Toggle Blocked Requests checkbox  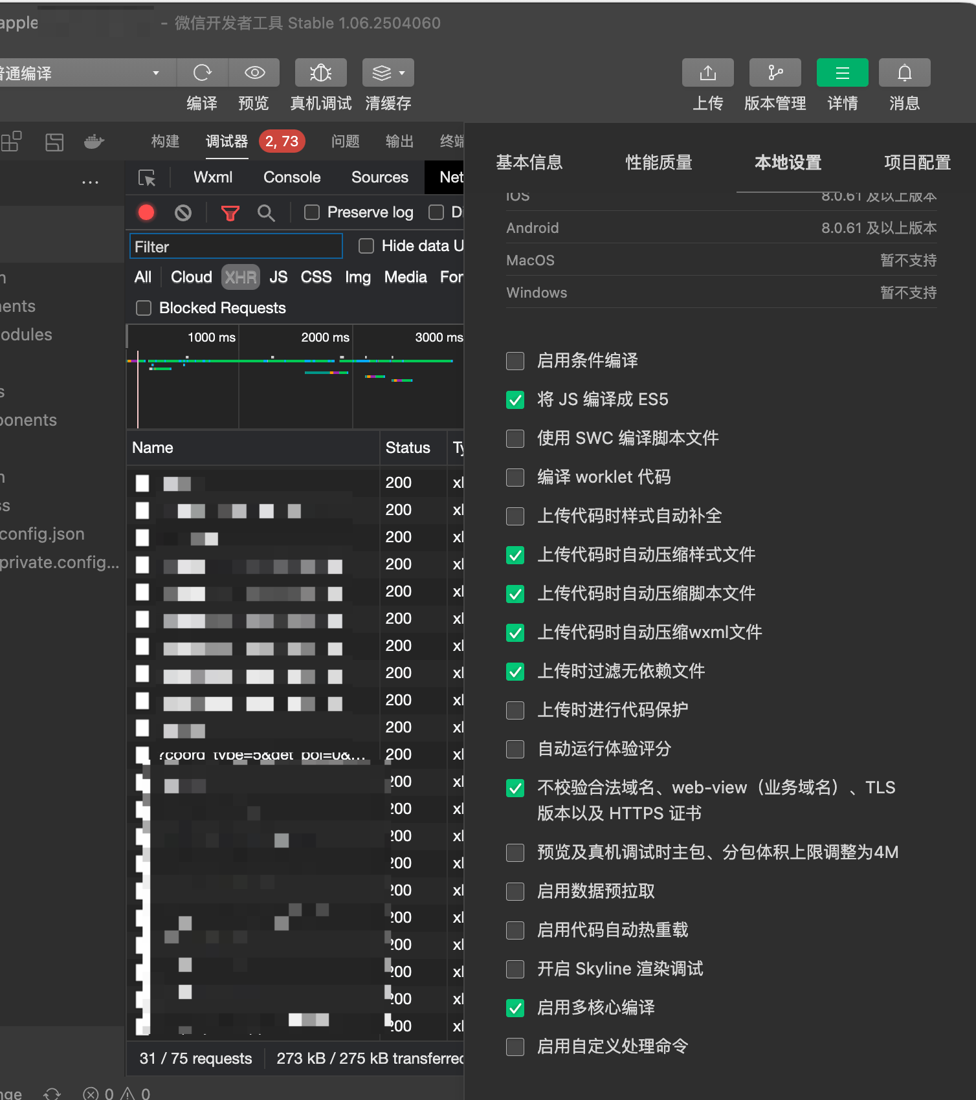click(144, 308)
